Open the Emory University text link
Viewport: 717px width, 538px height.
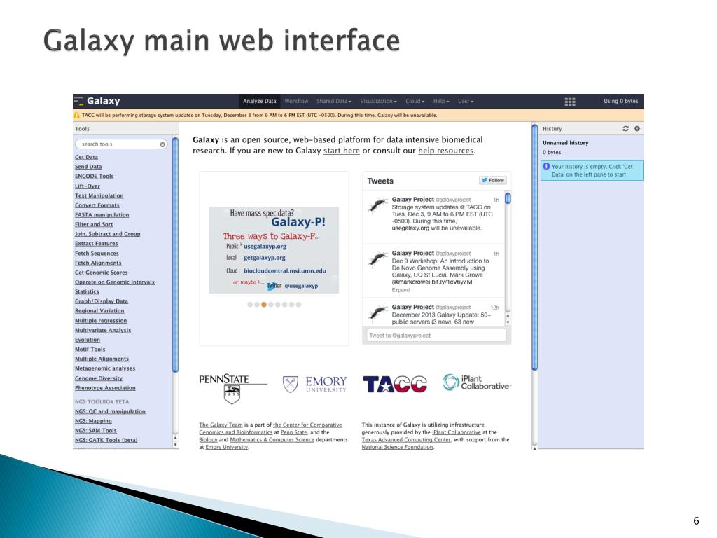(226, 447)
